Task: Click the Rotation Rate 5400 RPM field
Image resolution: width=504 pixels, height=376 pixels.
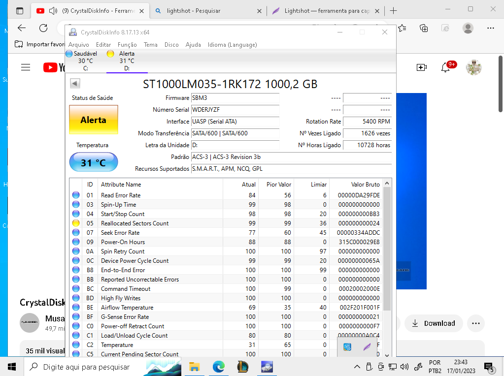Action: (368, 122)
